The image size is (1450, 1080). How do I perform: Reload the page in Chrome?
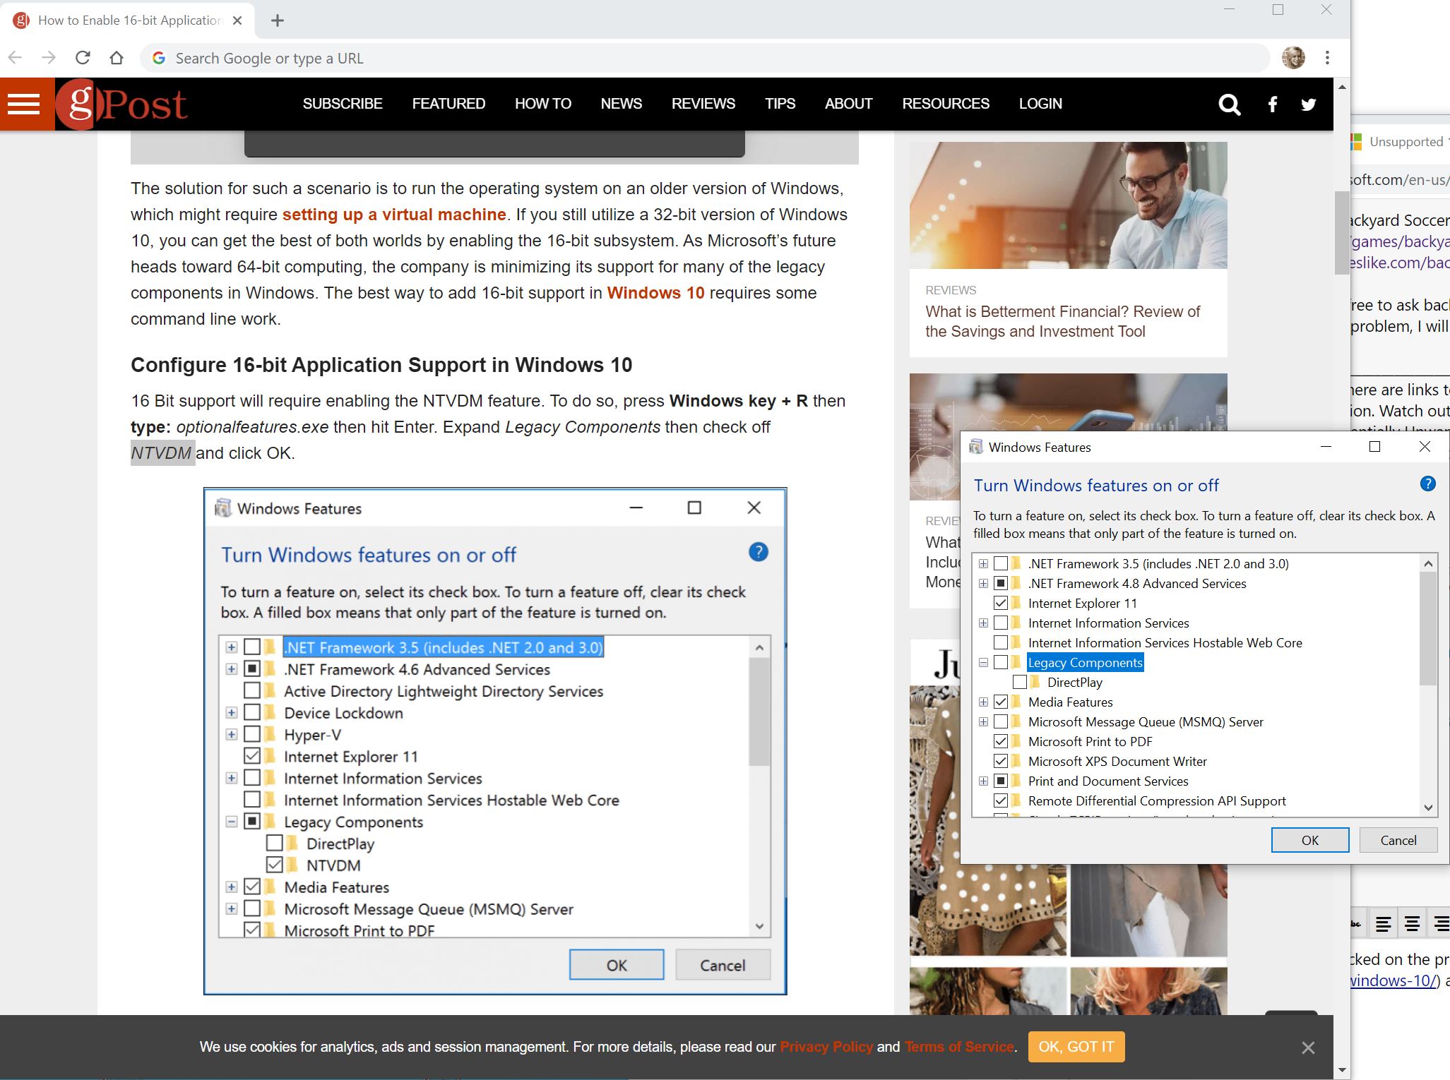83,58
